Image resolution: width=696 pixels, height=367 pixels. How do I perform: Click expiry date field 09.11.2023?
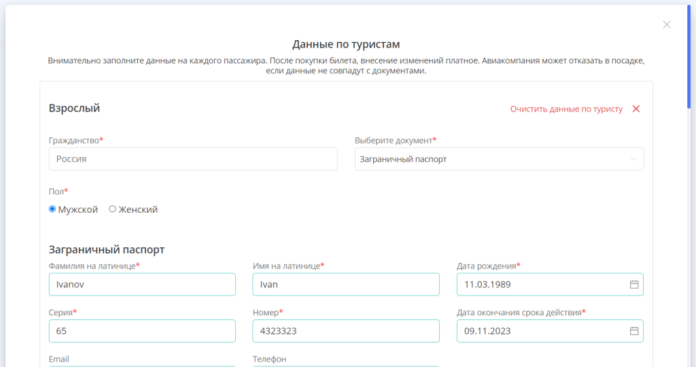click(x=550, y=331)
